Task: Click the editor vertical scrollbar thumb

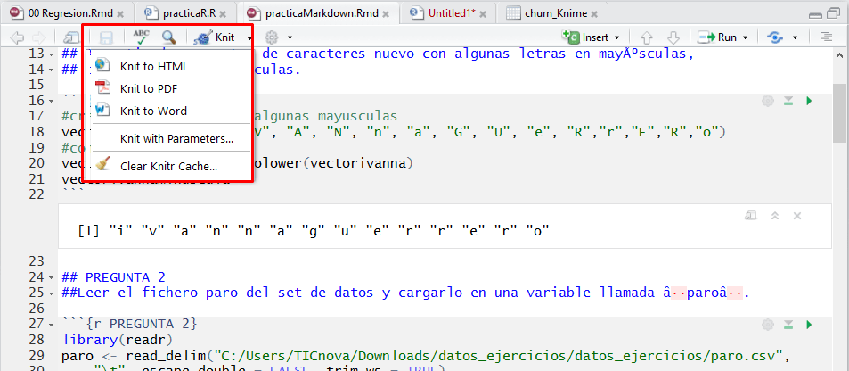Action: tap(839, 112)
